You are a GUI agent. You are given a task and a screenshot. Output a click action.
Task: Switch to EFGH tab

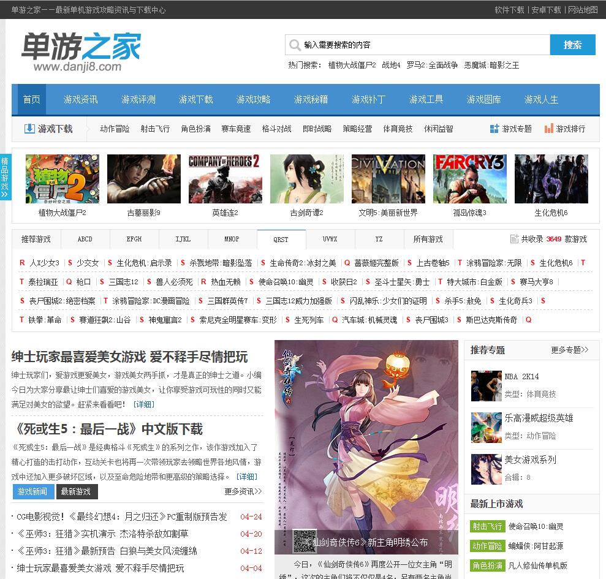point(134,239)
